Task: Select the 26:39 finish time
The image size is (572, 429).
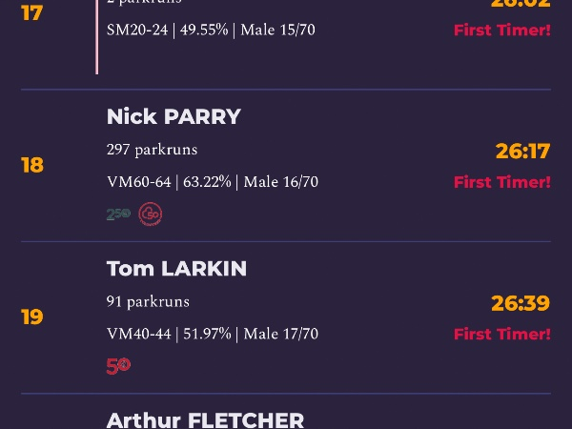Action: (x=521, y=303)
